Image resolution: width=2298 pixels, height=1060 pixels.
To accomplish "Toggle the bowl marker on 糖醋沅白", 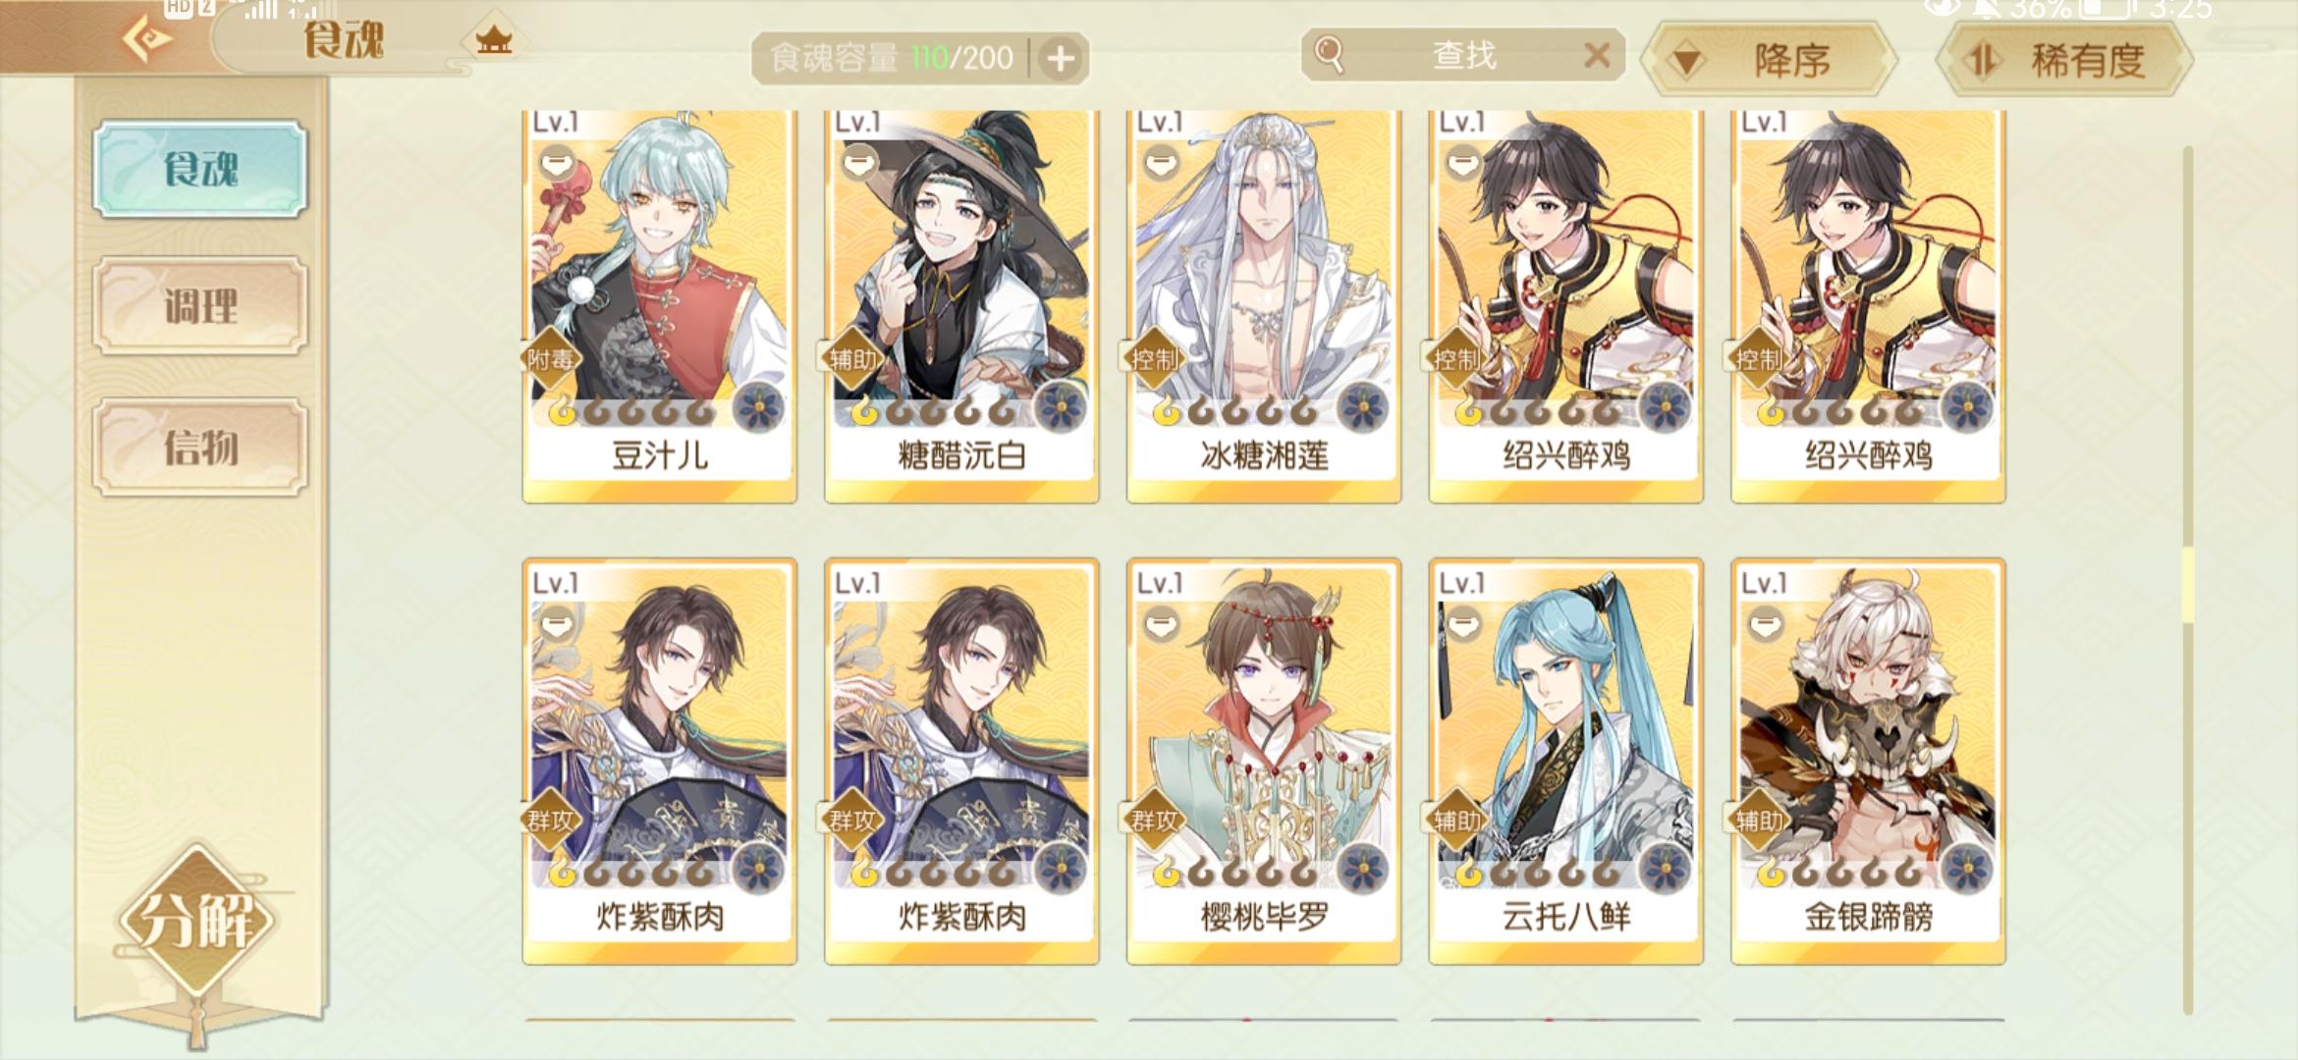I will tap(857, 161).
